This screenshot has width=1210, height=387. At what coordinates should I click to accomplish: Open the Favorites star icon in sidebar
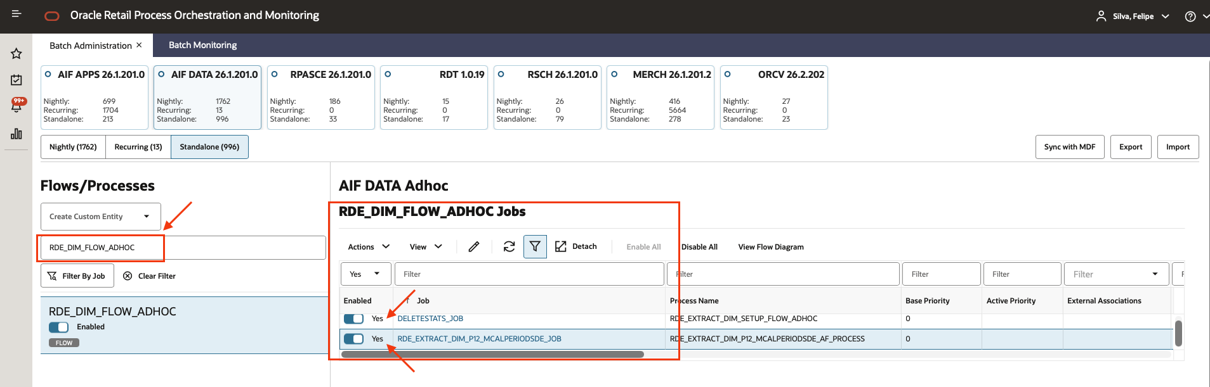(x=16, y=54)
